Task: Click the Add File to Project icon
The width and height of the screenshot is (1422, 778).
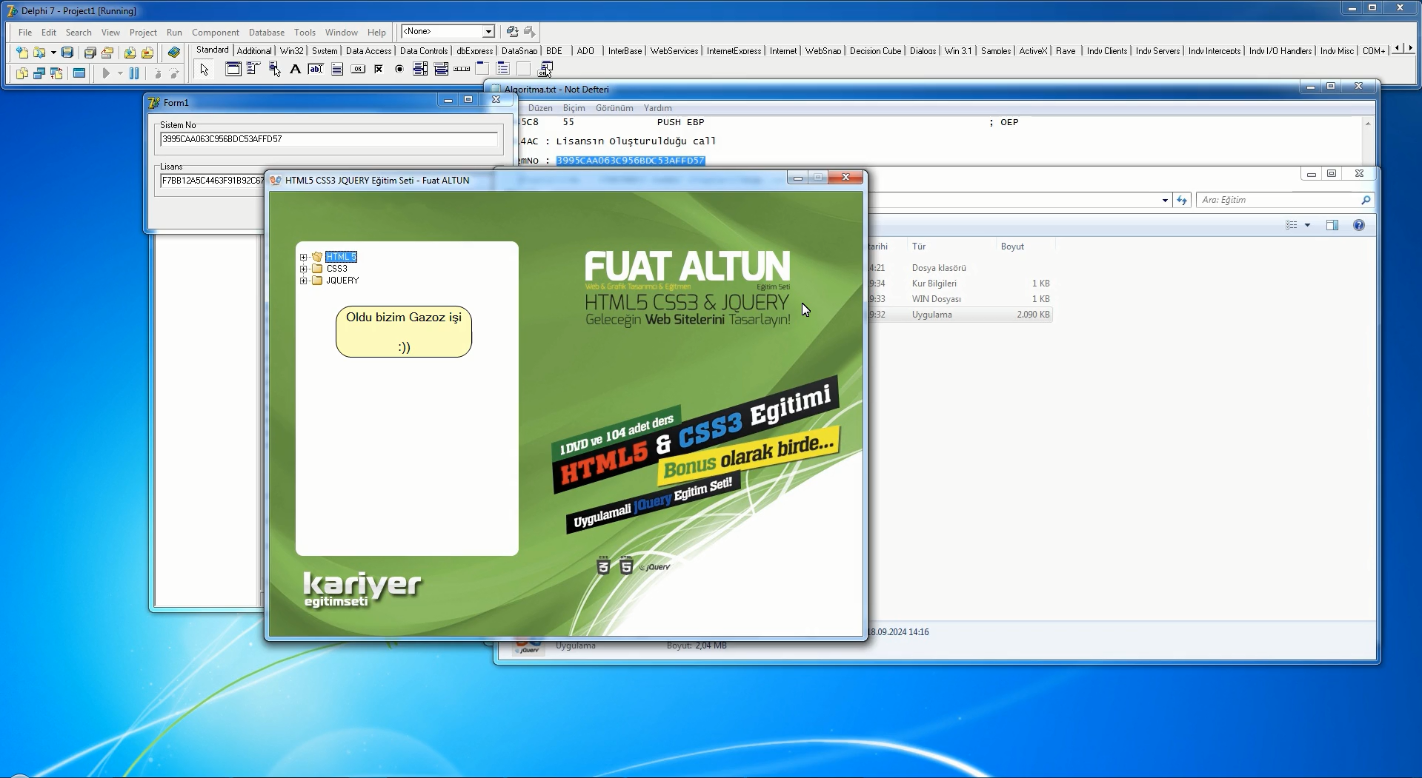Action: pos(130,53)
